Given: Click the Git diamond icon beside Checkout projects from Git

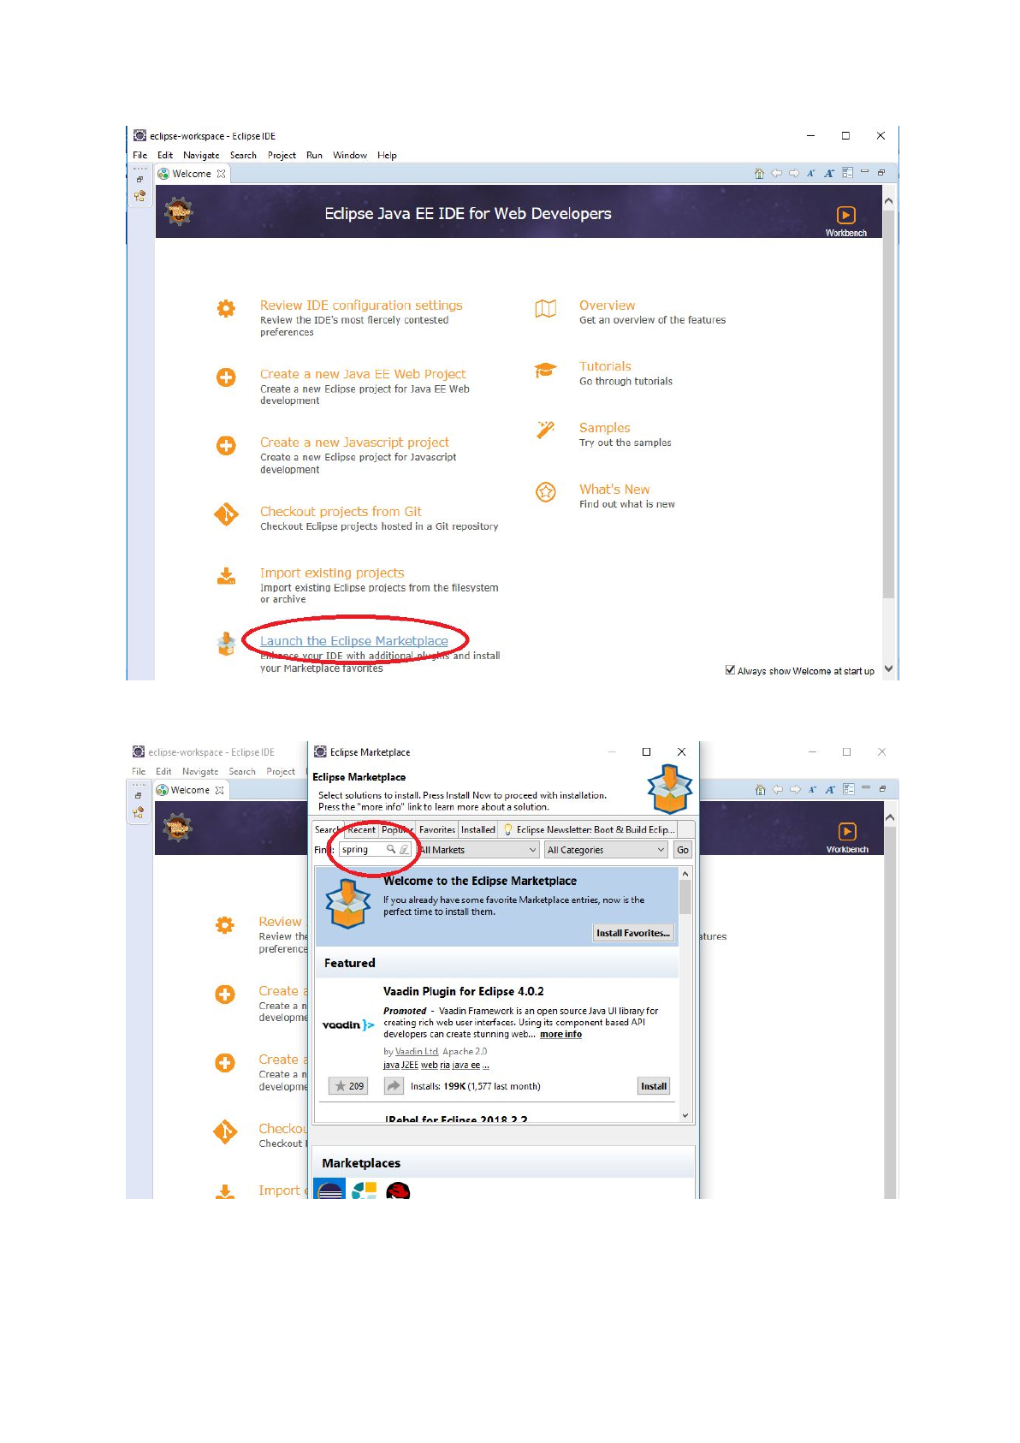Looking at the screenshot, I should (x=226, y=514).
